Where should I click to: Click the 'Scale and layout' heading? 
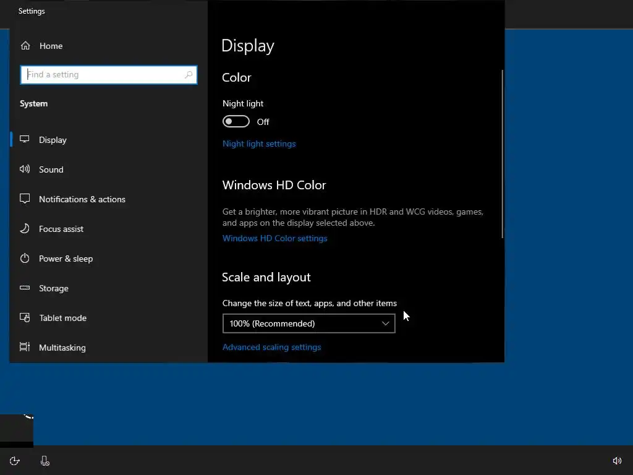click(266, 278)
